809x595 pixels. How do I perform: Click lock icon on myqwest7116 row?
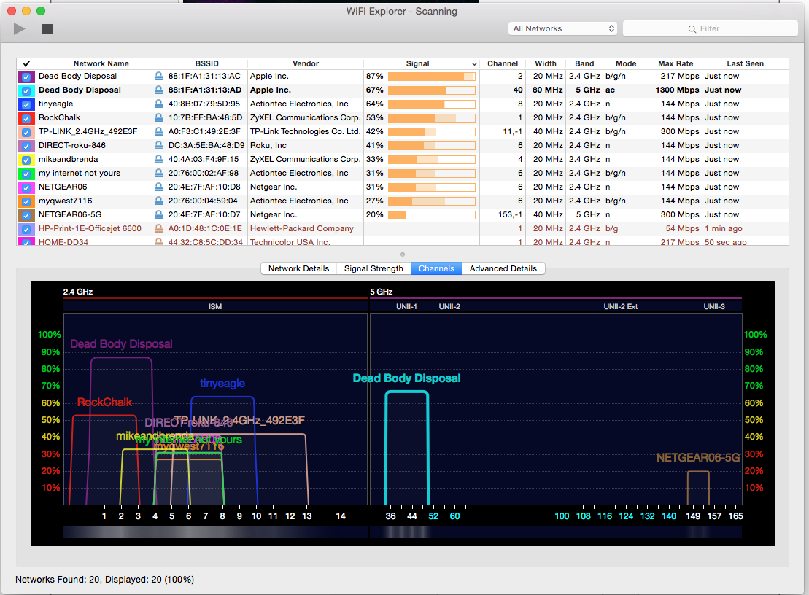click(x=158, y=201)
